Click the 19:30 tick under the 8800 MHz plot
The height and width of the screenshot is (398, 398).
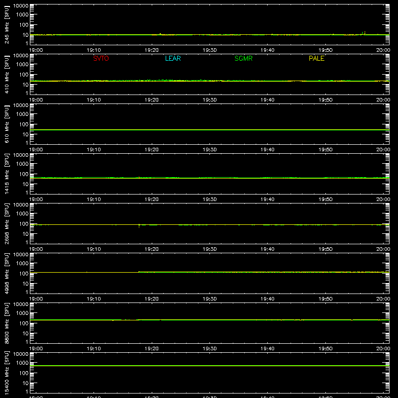click(x=209, y=349)
